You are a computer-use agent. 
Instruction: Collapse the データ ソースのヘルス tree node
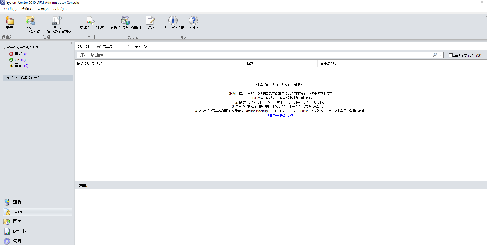click(x=4, y=48)
